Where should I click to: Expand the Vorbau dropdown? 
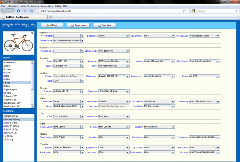click(x=173, y=61)
